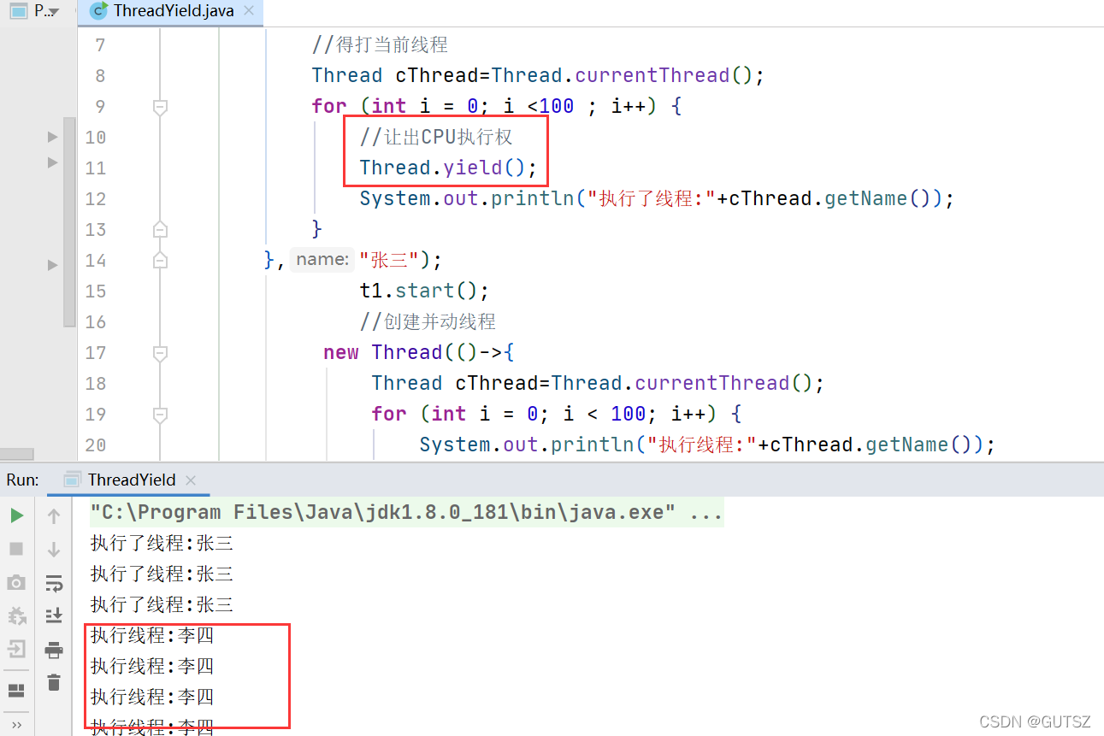The width and height of the screenshot is (1104, 736).
Task: Restore layout icon in Run toolbar
Action: click(x=17, y=691)
